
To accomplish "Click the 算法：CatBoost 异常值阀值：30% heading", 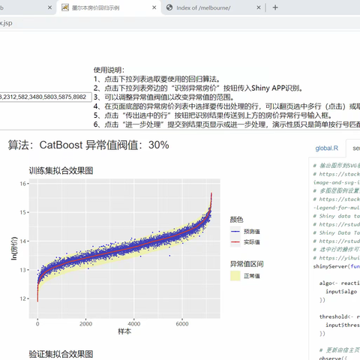I will point(88,145).
